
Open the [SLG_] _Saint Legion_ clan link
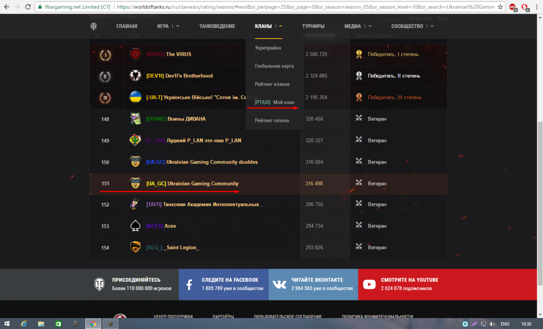(x=173, y=247)
